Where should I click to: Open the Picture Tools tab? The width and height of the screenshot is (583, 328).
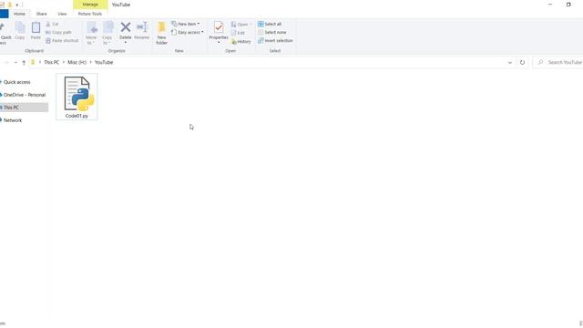point(90,14)
